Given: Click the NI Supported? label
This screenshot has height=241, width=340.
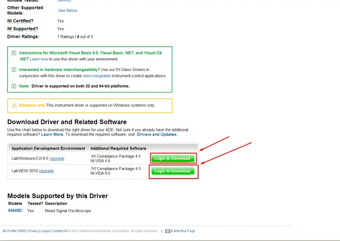Looking at the screenshot, I should click(23, 28).
